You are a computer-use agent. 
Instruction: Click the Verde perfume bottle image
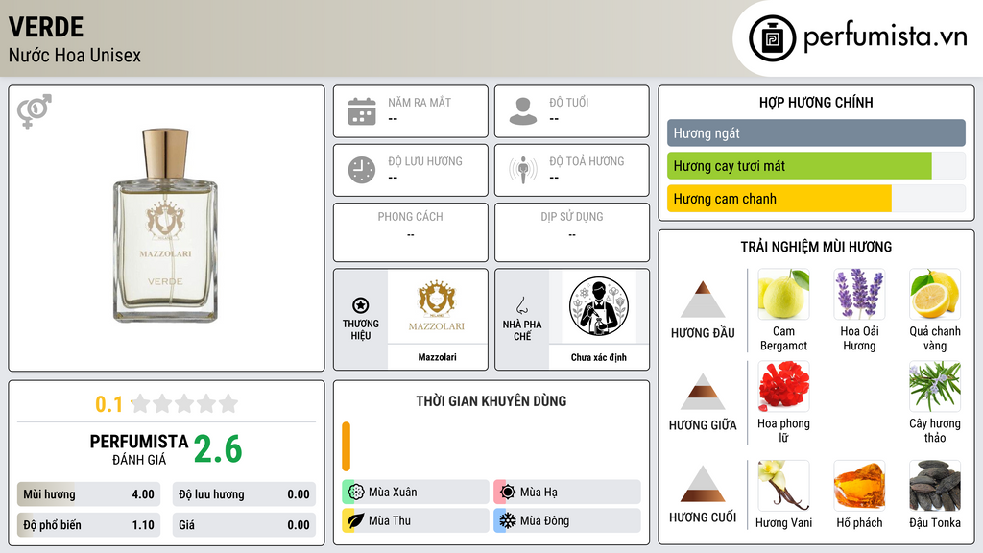coord(165,226)
